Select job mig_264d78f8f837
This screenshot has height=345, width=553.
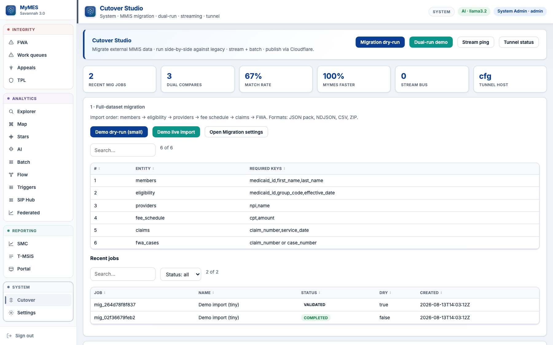click(115, 305)
